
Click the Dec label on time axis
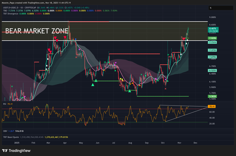pos(195,143)
